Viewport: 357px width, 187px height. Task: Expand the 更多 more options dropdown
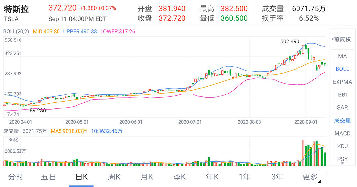pyautogui.click(x=311, y=177)
